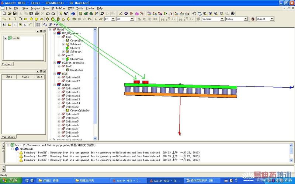
Task: Redo the last action
Action: tap(53, 14)
